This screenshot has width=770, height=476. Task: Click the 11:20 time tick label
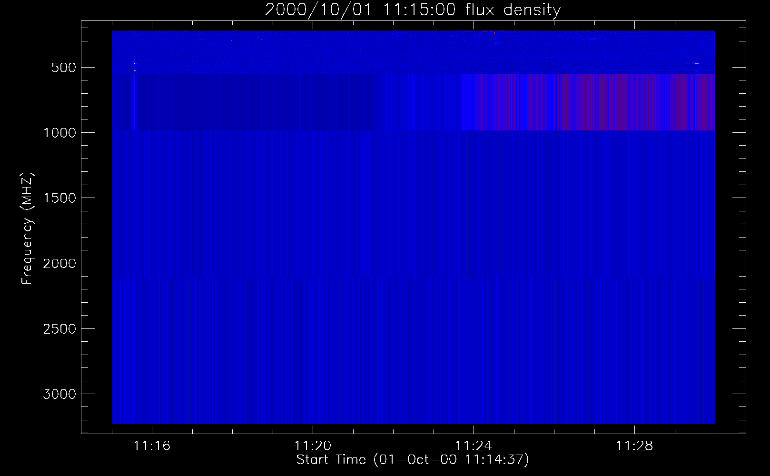coord(313,446)
